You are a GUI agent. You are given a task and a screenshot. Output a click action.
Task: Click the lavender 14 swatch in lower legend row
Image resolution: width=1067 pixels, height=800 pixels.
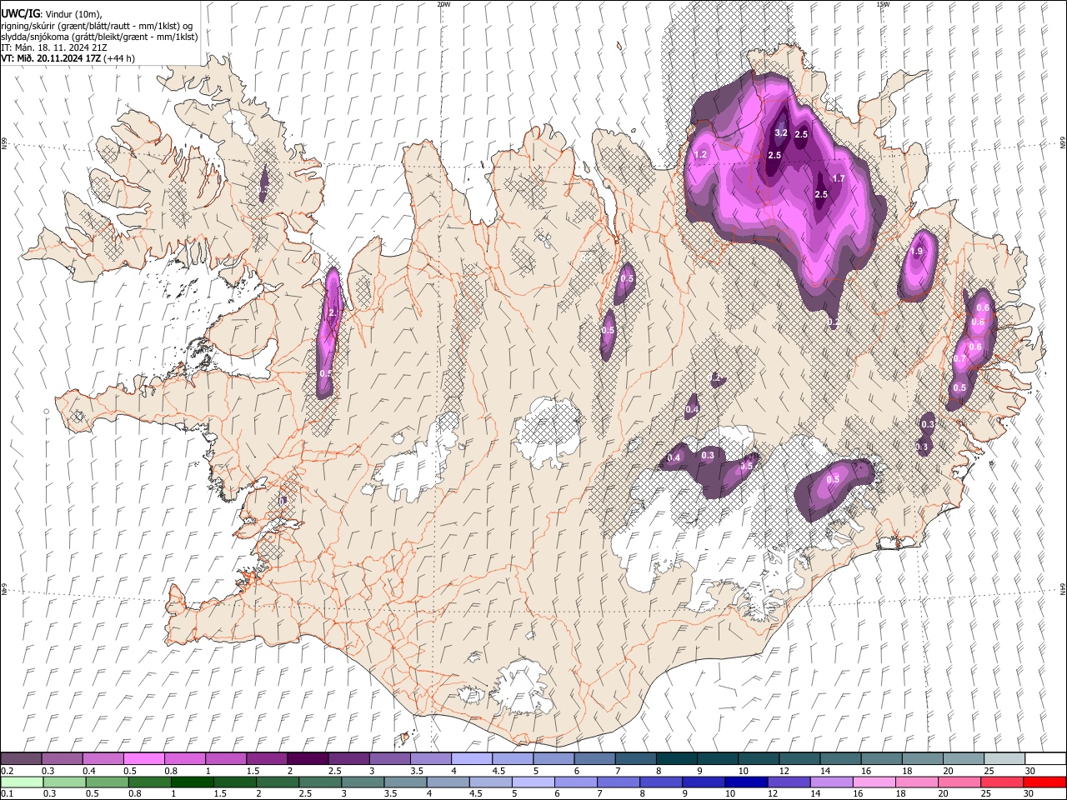point(832,782)
